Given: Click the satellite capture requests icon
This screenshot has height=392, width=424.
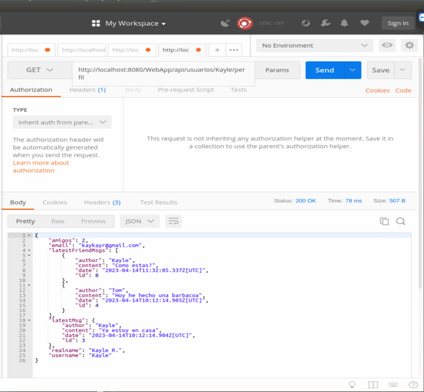Looking at the screenshot, I should coord(225,23).
